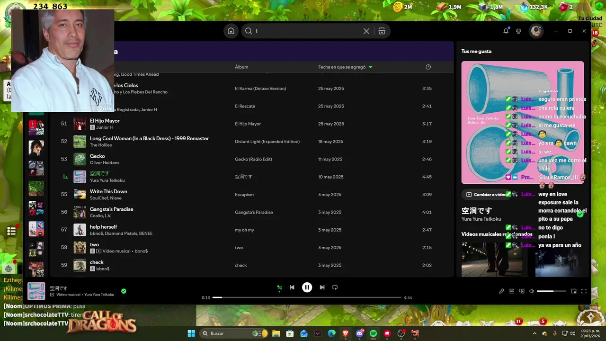Open Coolio artist link

point(97,216)
